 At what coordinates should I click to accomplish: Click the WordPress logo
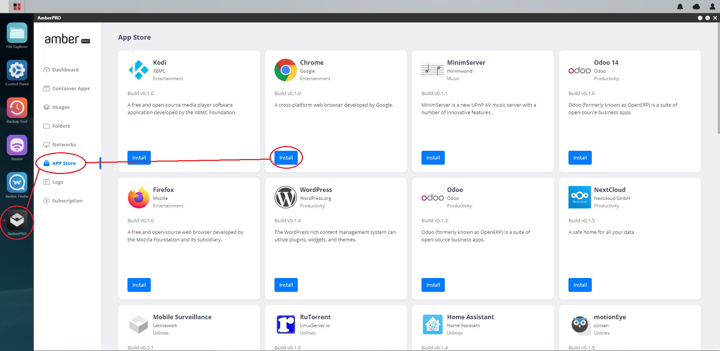click(x=286, y=197)
